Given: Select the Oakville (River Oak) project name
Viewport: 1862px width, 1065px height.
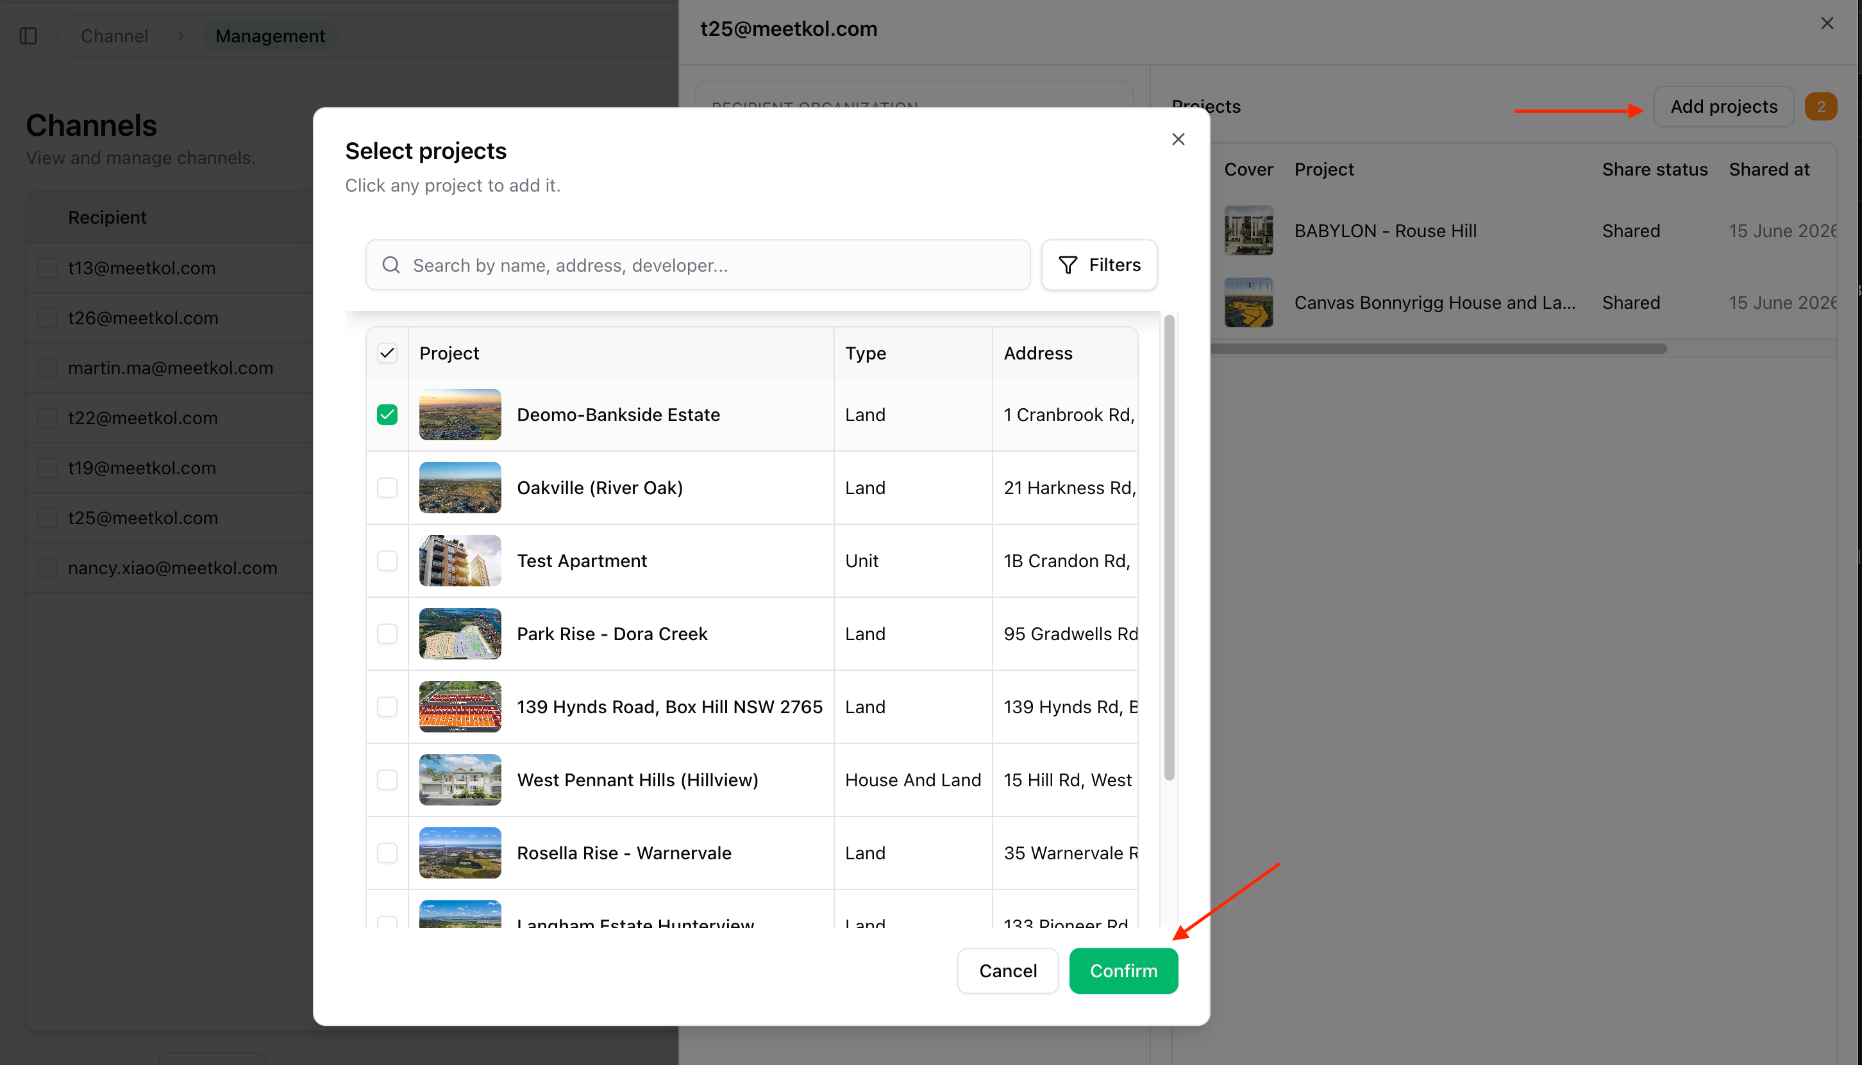Looking at the screenshot, I should [x=600, y=488].
